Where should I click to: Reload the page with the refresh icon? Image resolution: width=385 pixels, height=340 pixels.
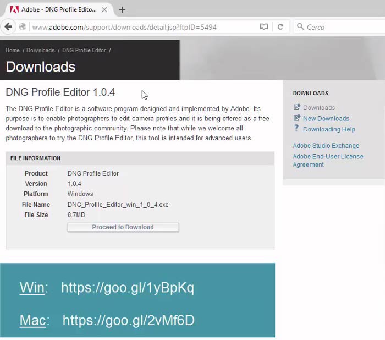pos(280,26)
